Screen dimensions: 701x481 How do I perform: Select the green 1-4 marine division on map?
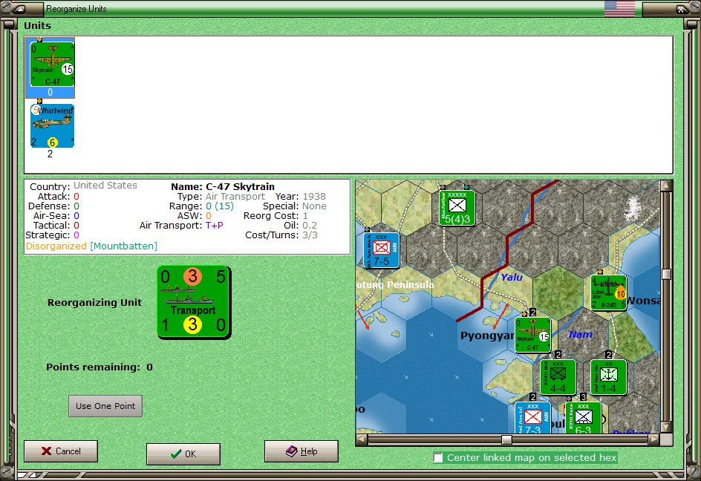(608, 377)
